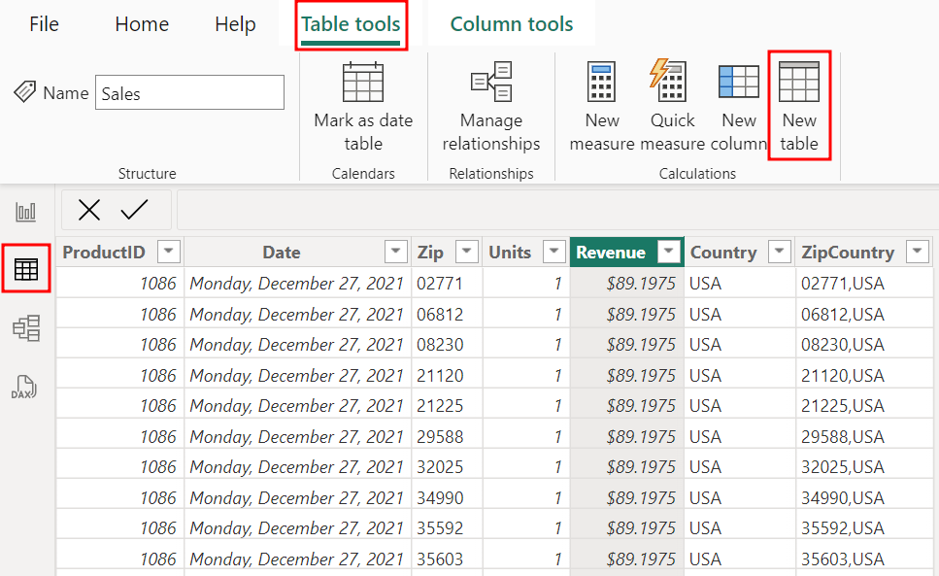Click the New measure calculator icon
Screen dimensions: 939x576
[x=602, y=83]
